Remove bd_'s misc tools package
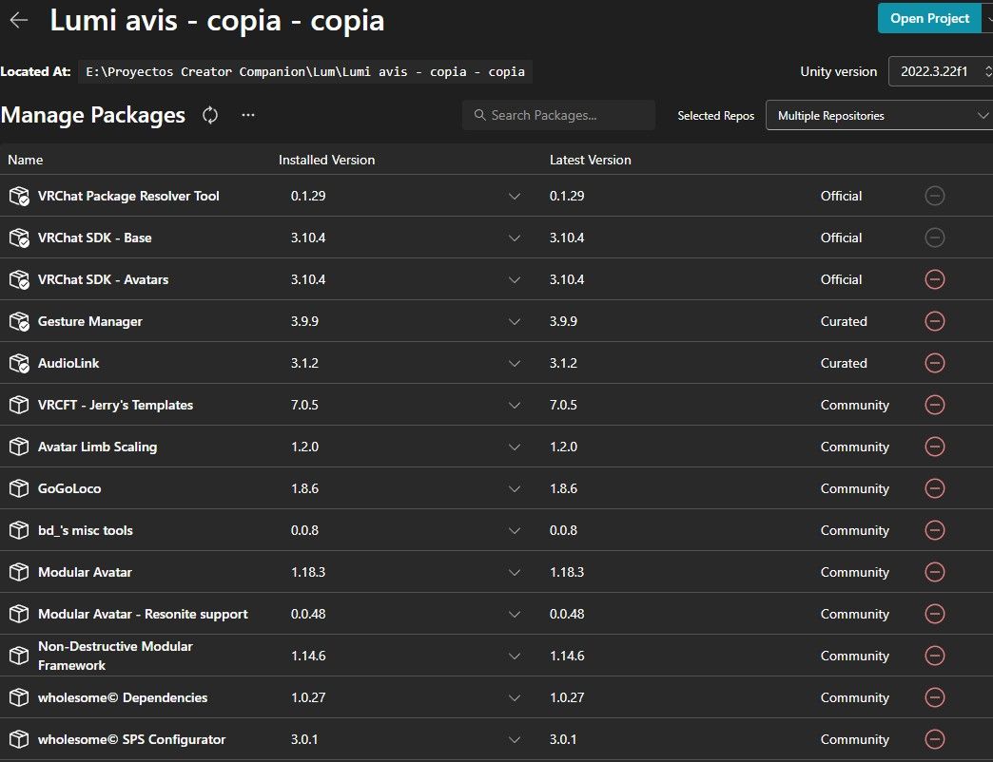The image size is (993, 762). (935, 530)
